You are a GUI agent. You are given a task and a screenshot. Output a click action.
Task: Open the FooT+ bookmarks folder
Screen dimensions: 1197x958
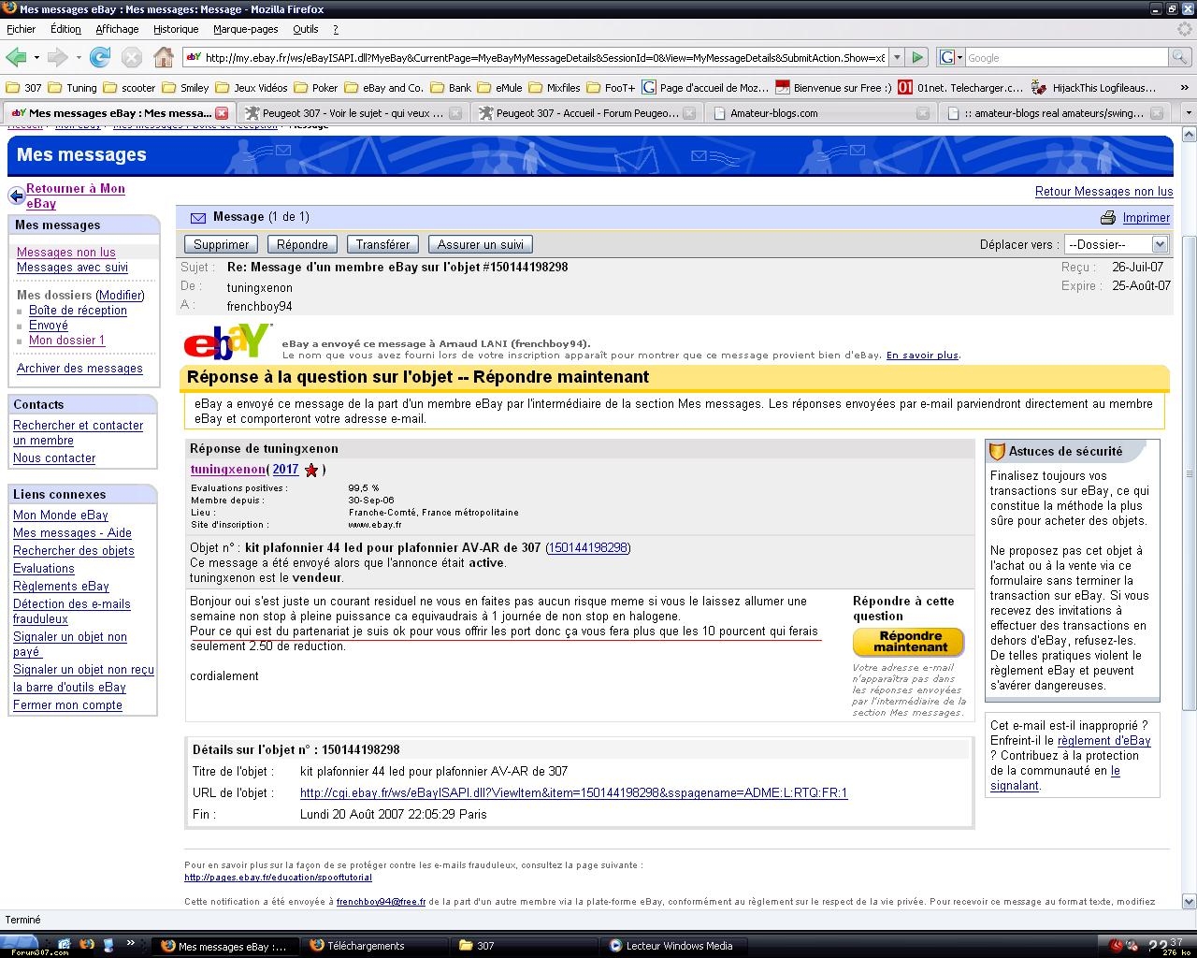[x=611, y=88]
